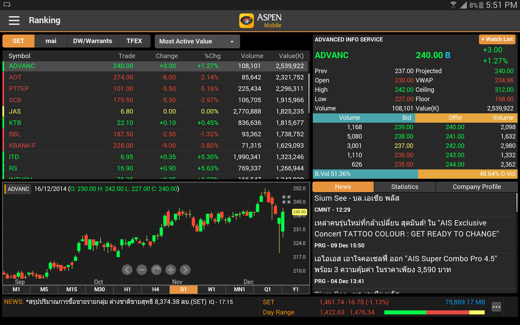Tap the 239.00 bid price row
Image resolution: width=520 pixels, height=325 pixels.
(364, 127)
